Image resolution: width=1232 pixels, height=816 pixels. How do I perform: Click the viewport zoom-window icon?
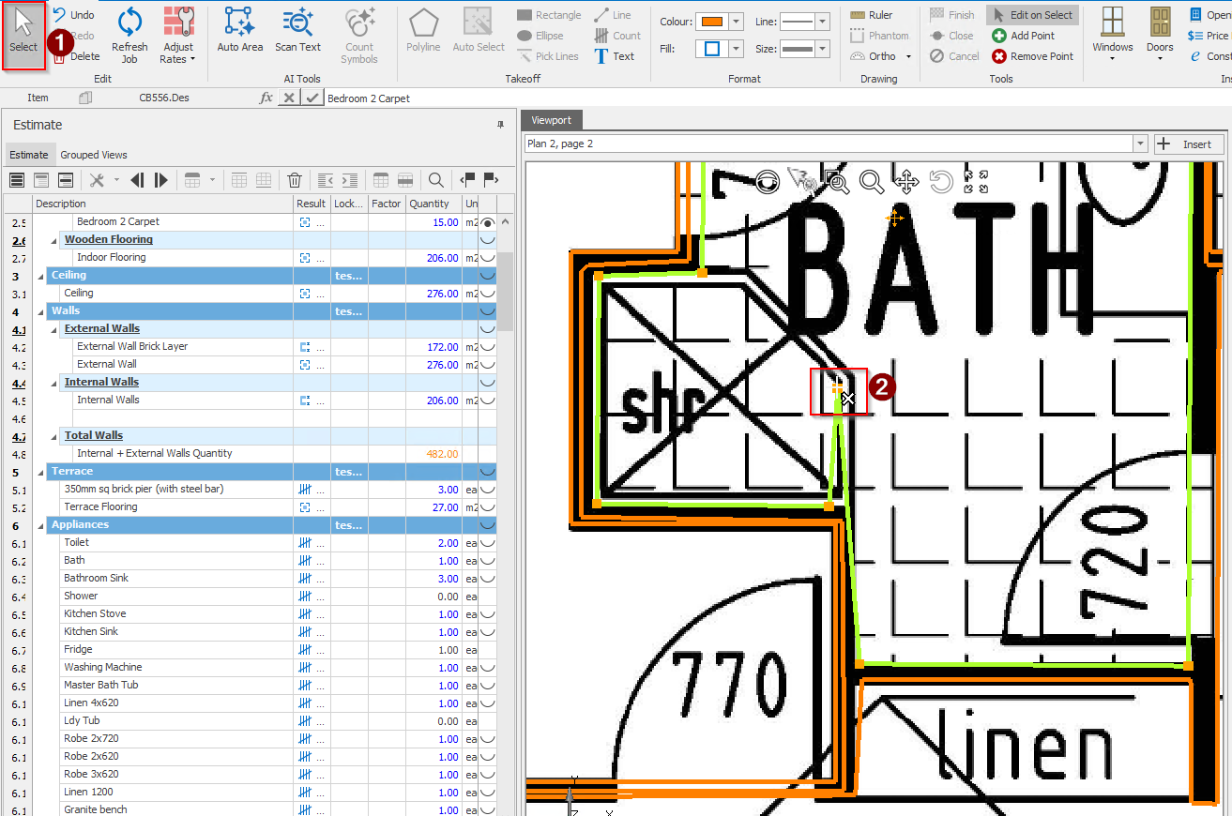[x=837, y=182]
